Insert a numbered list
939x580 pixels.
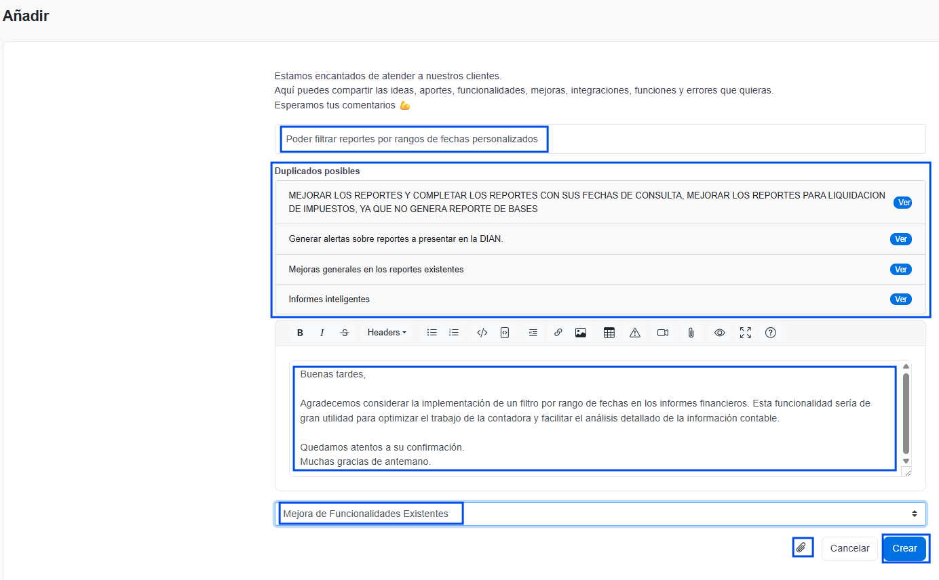454,333
